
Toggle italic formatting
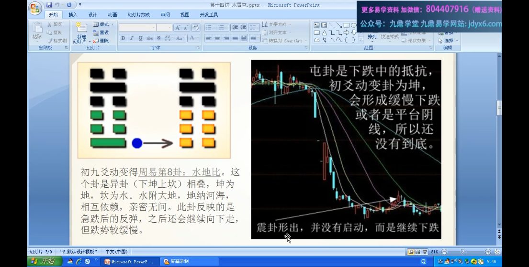132,38
